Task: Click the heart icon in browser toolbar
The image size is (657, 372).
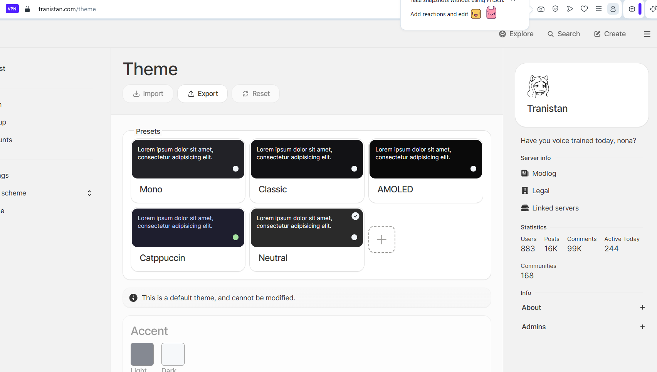Action: coord(584,9)
